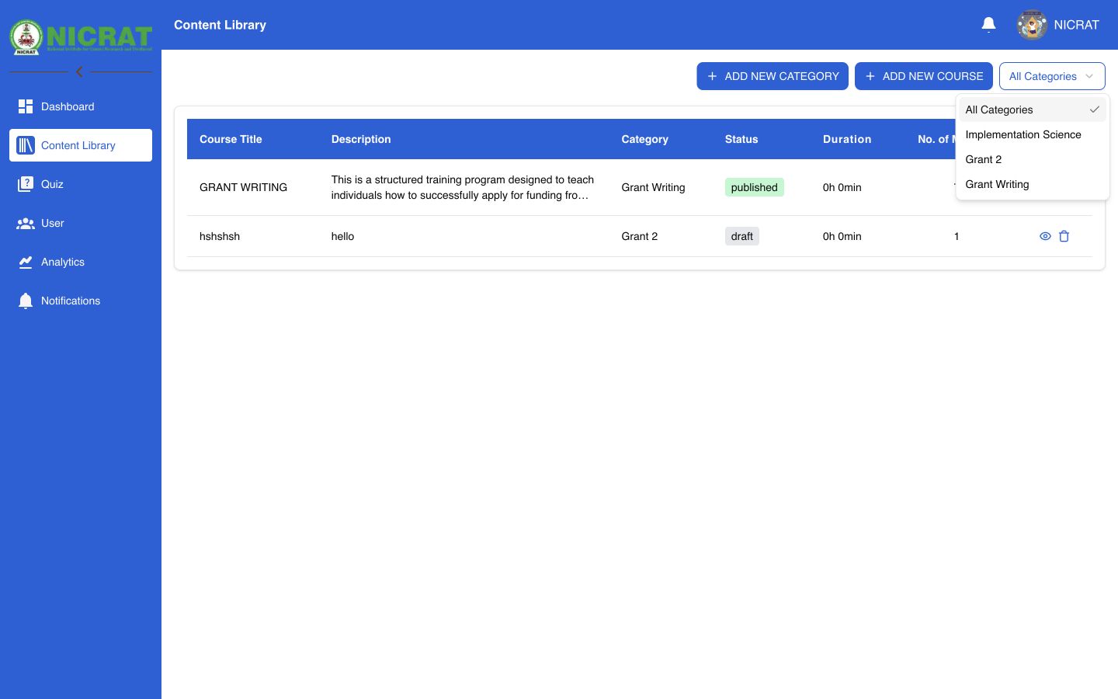Choose All Categories option in list
1118x699 pixels.
pyautogui.click(x=1033, y=110)
